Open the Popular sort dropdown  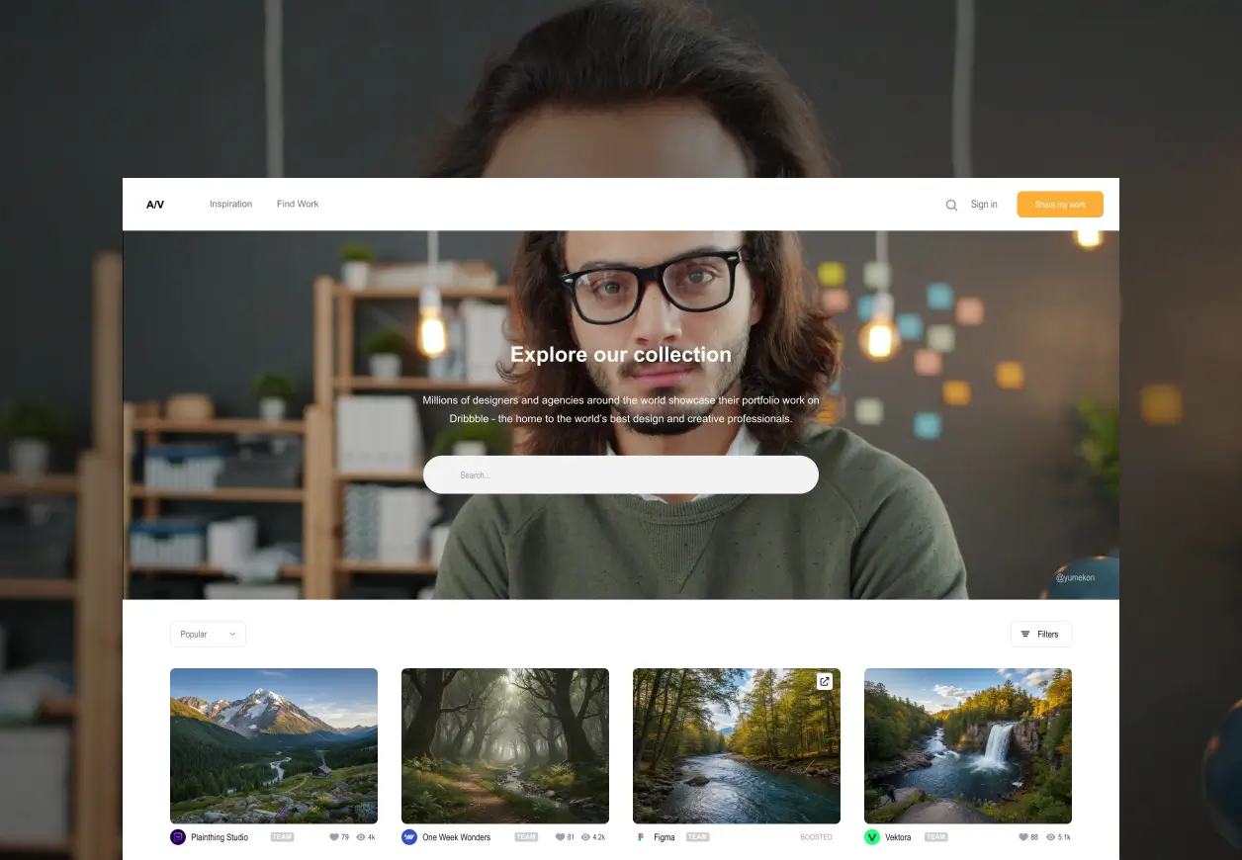(x=208, y=634)
